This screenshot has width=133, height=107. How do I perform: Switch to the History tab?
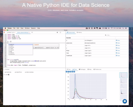click(79, 32)
